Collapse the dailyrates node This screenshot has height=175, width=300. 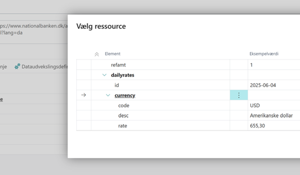[104, 75]
